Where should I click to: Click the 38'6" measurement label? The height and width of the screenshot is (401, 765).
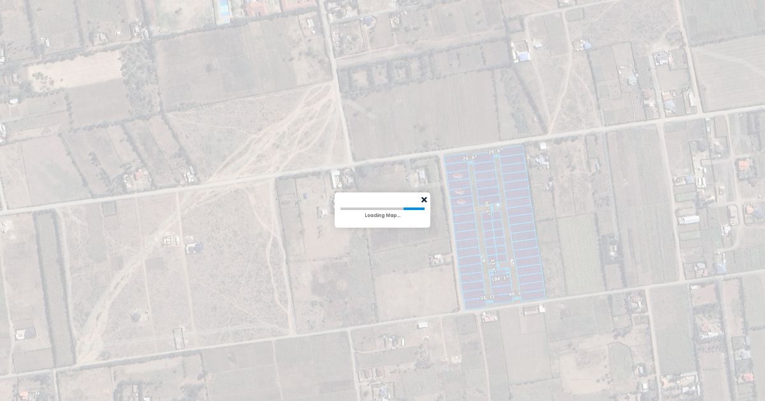[487, 209]
